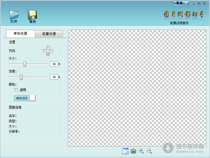
Task: Maximize the window
Action: coord(199,4)
